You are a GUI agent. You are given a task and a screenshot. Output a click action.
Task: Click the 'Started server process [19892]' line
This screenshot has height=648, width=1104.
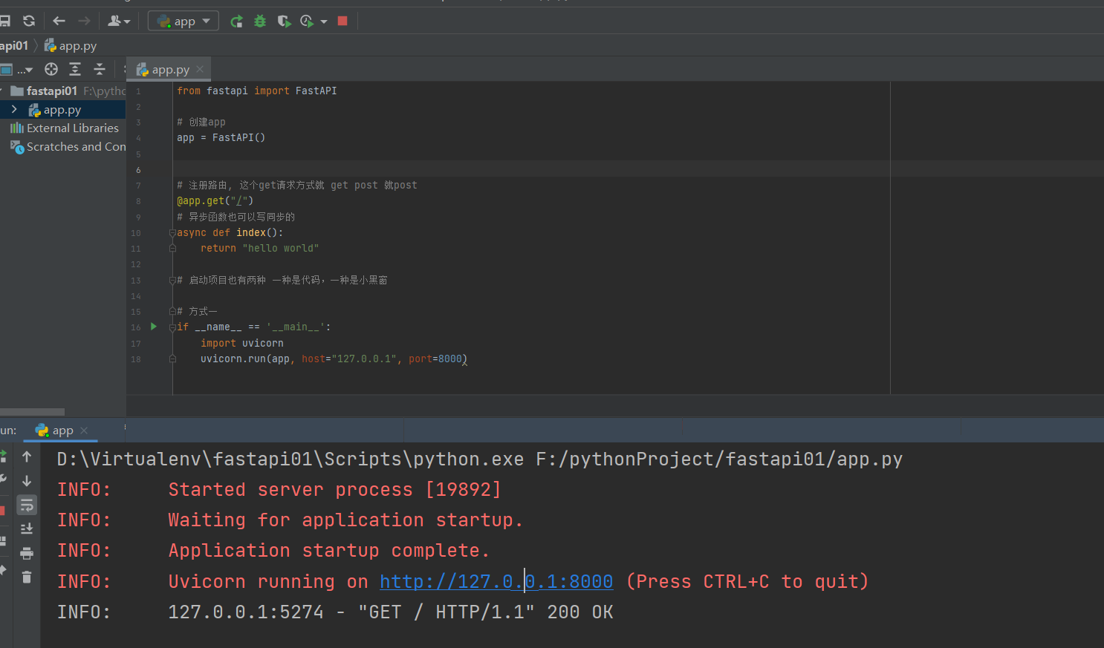334,490
